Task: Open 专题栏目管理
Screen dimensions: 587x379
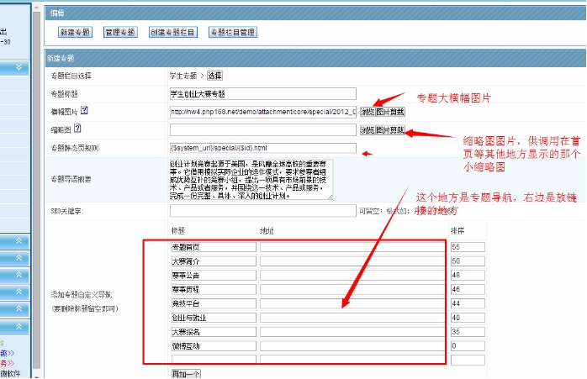Action: 232,32
